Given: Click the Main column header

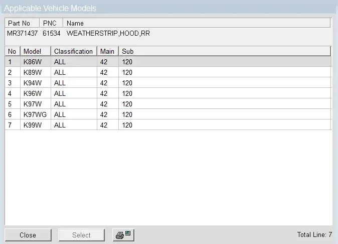Looking at the screenshot, I should pyautogui.click(x=107, y=51).
